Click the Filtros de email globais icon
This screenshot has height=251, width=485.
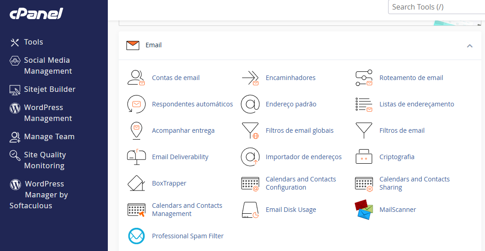click(250, 131)
